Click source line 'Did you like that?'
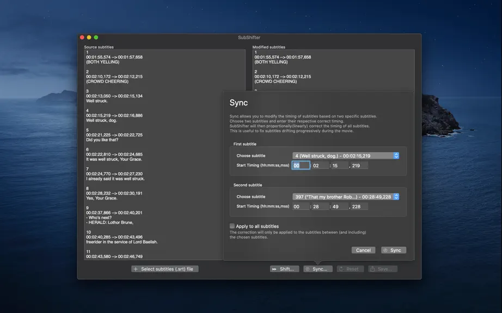 tap(102, 140)
